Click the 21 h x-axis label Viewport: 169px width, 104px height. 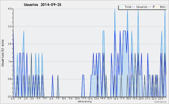pos(148,99)
